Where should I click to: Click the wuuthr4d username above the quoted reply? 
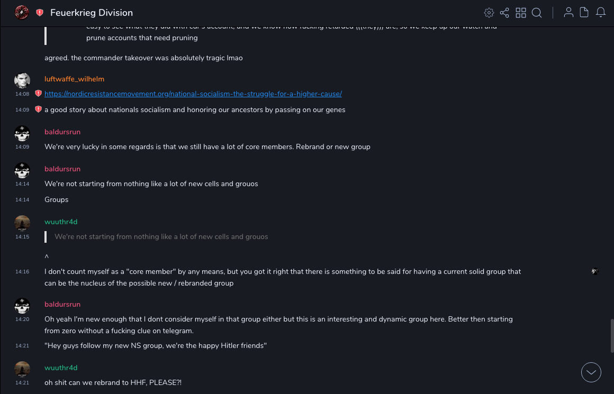[x=61, y=222]
